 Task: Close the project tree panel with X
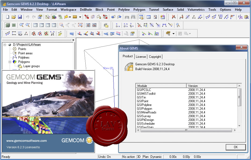click(x=73, y=40)
